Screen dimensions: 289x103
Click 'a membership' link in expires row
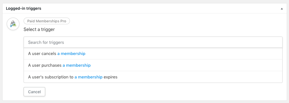pyautogui.click(x=88, y=77)
